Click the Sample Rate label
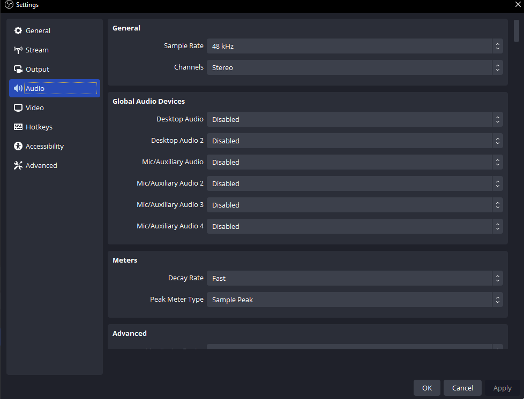The image size is (524, 399). click(183, 45)
